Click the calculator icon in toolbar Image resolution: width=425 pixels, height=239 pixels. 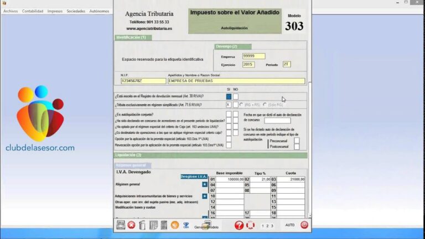[164, 225]
